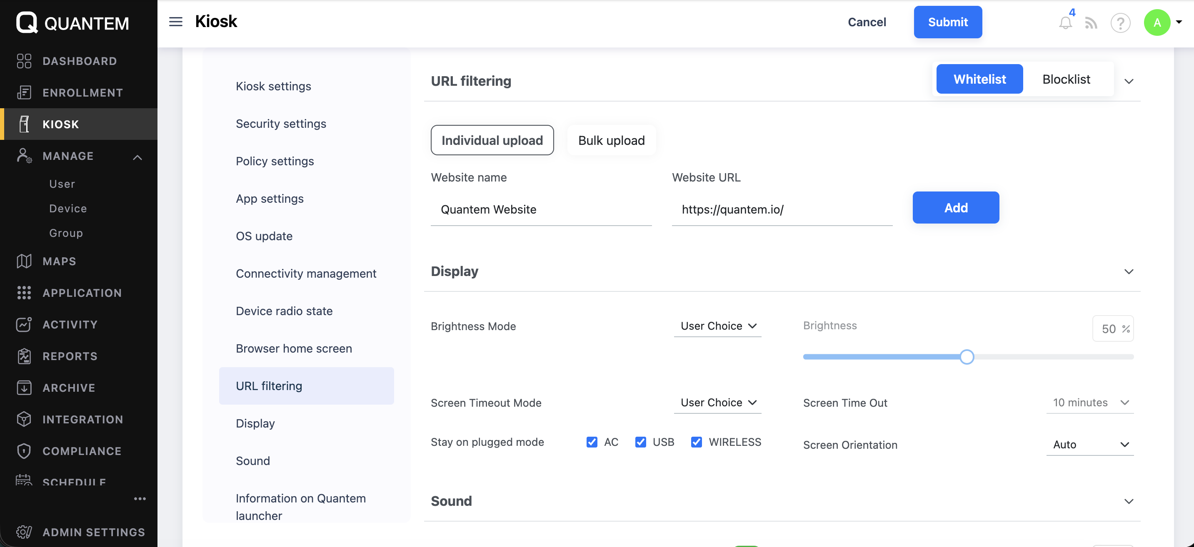Open the notifications bell icon
1194x547 pixels.
[x=1065, y=22]
